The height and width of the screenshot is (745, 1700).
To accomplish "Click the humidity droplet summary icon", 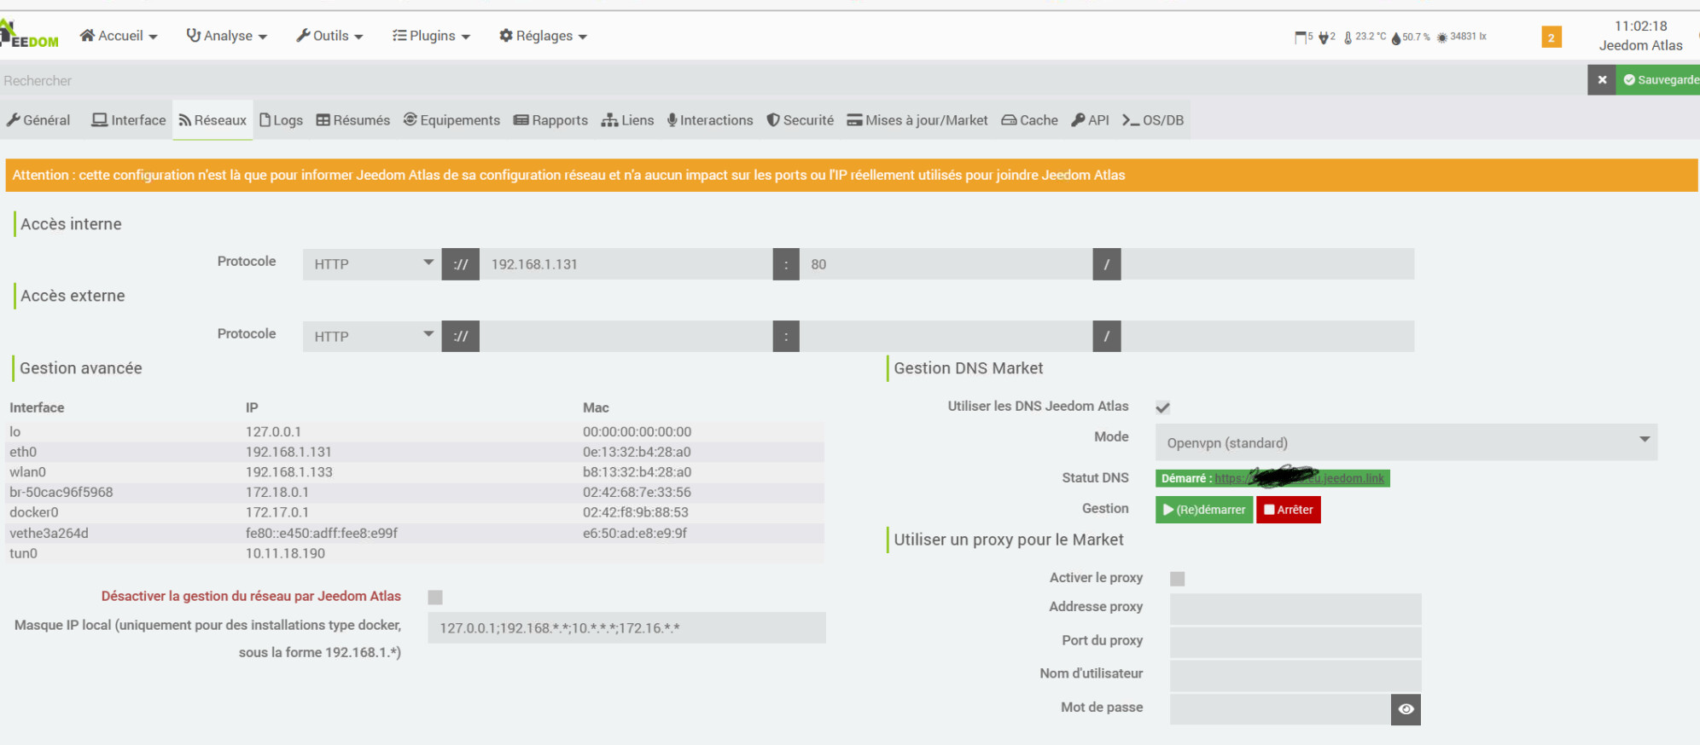I will 1396,38.
